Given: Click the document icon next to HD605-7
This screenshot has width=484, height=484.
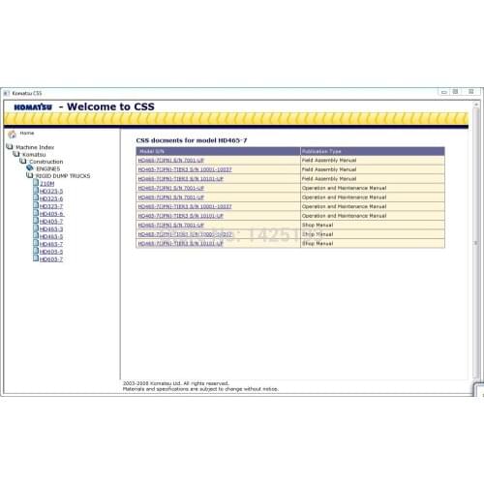Looking at the screenshot, I should [x=36, y=258].
